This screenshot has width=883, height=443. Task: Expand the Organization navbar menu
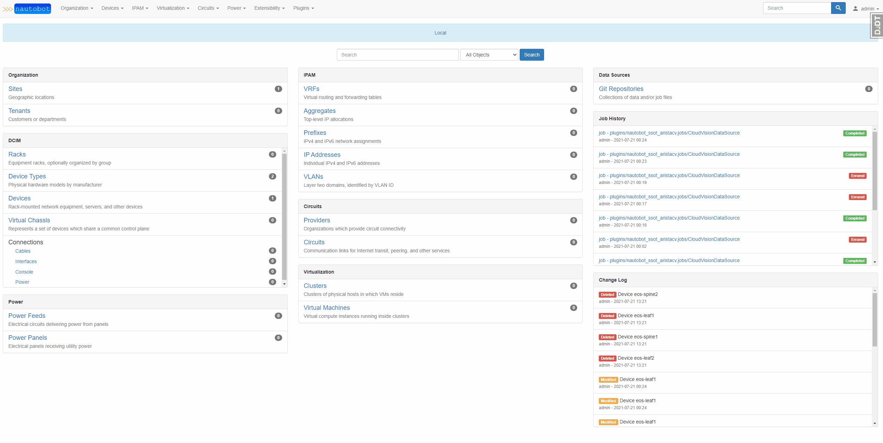[77, 8]
